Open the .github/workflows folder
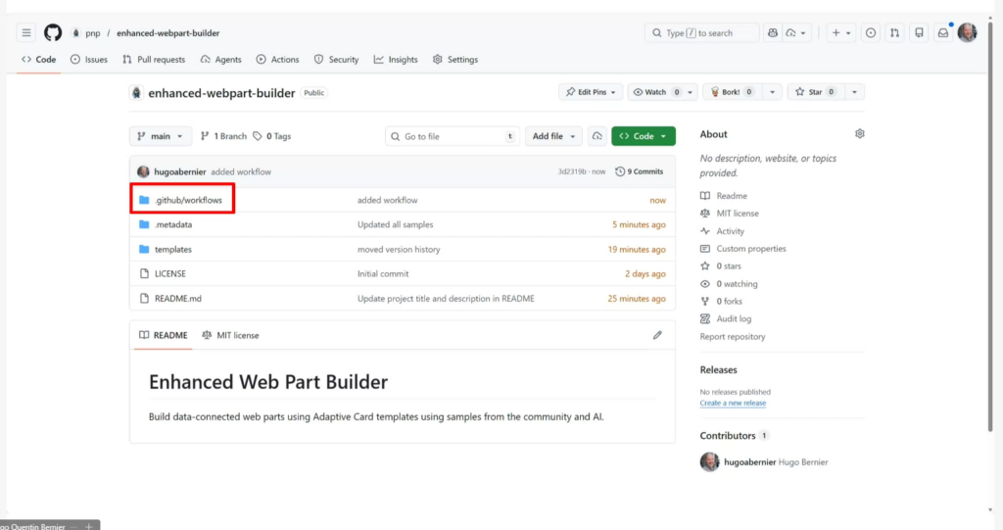The height and width of the screenshot is (530, 1003). [x=188, y=200]
